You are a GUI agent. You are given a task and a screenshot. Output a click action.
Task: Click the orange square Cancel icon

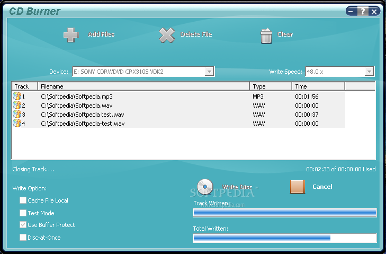(x=298, y=187)
